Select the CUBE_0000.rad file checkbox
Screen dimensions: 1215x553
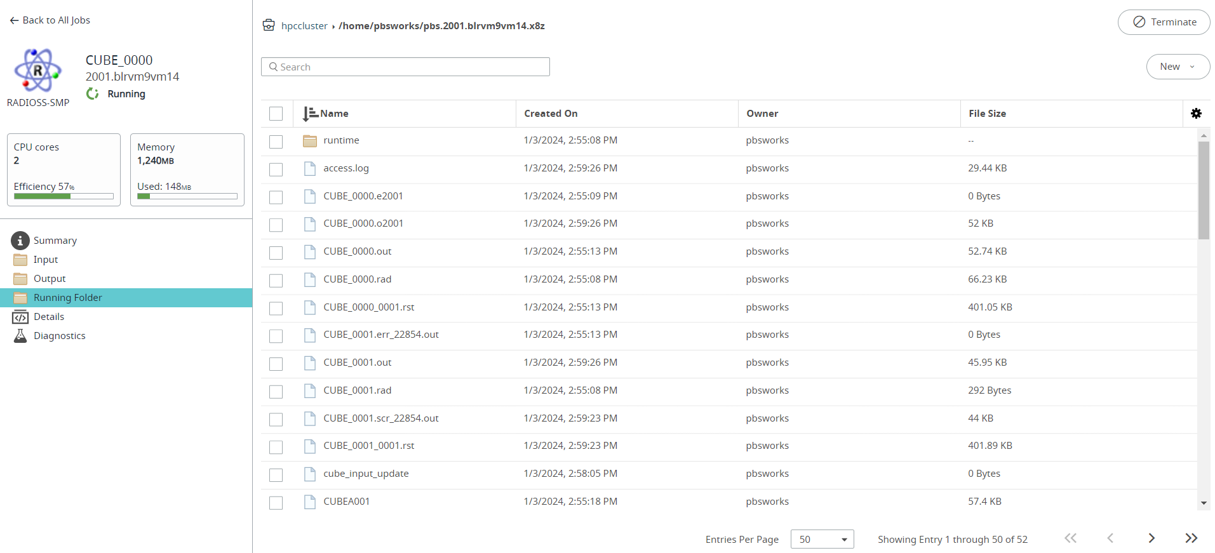(x=276, y=280)
